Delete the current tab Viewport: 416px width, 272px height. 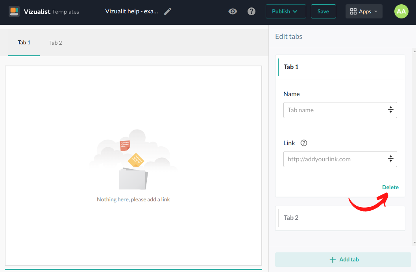pos(390,187)
